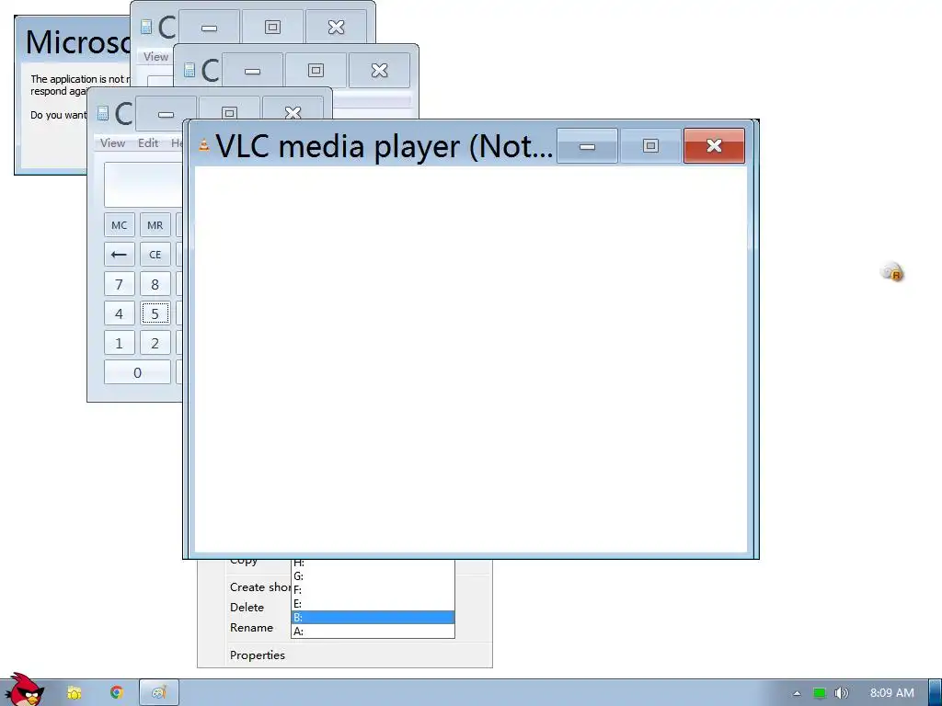Click the CE key in Calculator

coord(155,255)
